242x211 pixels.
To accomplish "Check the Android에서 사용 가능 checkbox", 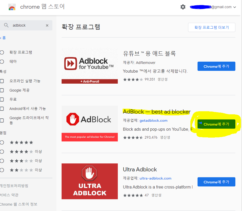I will 2,109.
